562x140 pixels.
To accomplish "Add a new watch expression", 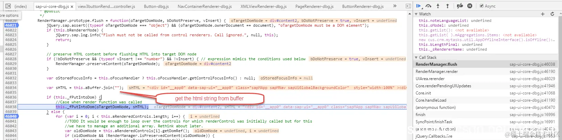I will 543,14.
